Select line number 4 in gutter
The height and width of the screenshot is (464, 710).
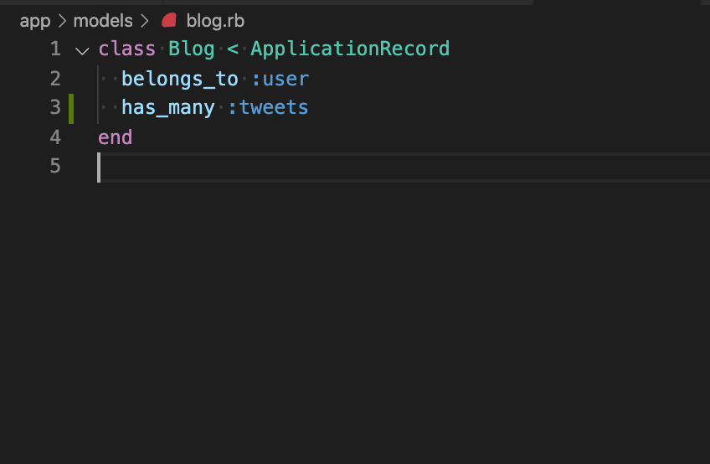tap(55, 137)
